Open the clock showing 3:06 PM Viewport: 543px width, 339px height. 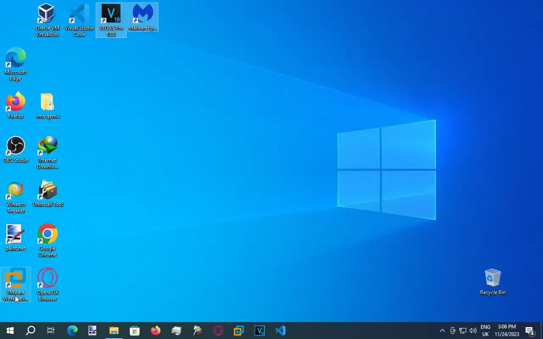pyautogui.click(x=507, y=331)
